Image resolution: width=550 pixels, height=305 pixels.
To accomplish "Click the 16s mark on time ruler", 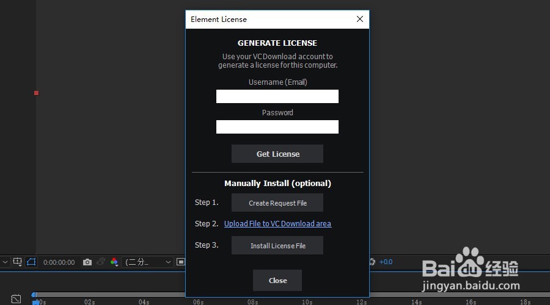I will 471,302.
